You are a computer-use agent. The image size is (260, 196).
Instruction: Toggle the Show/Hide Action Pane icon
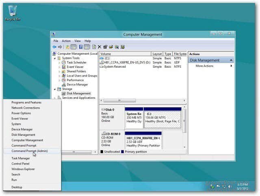tap(87, 47)
